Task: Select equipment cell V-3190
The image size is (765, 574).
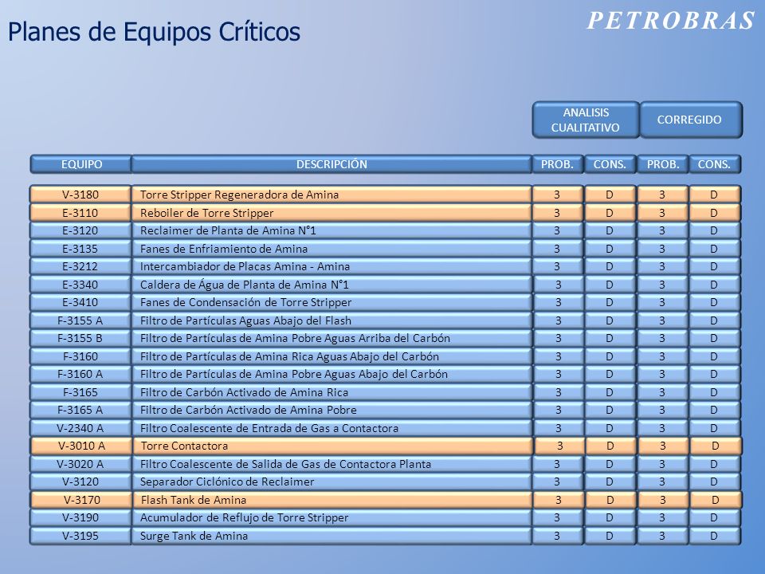Action: [80, 517]
